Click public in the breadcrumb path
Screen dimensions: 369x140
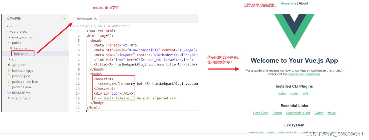98,26
